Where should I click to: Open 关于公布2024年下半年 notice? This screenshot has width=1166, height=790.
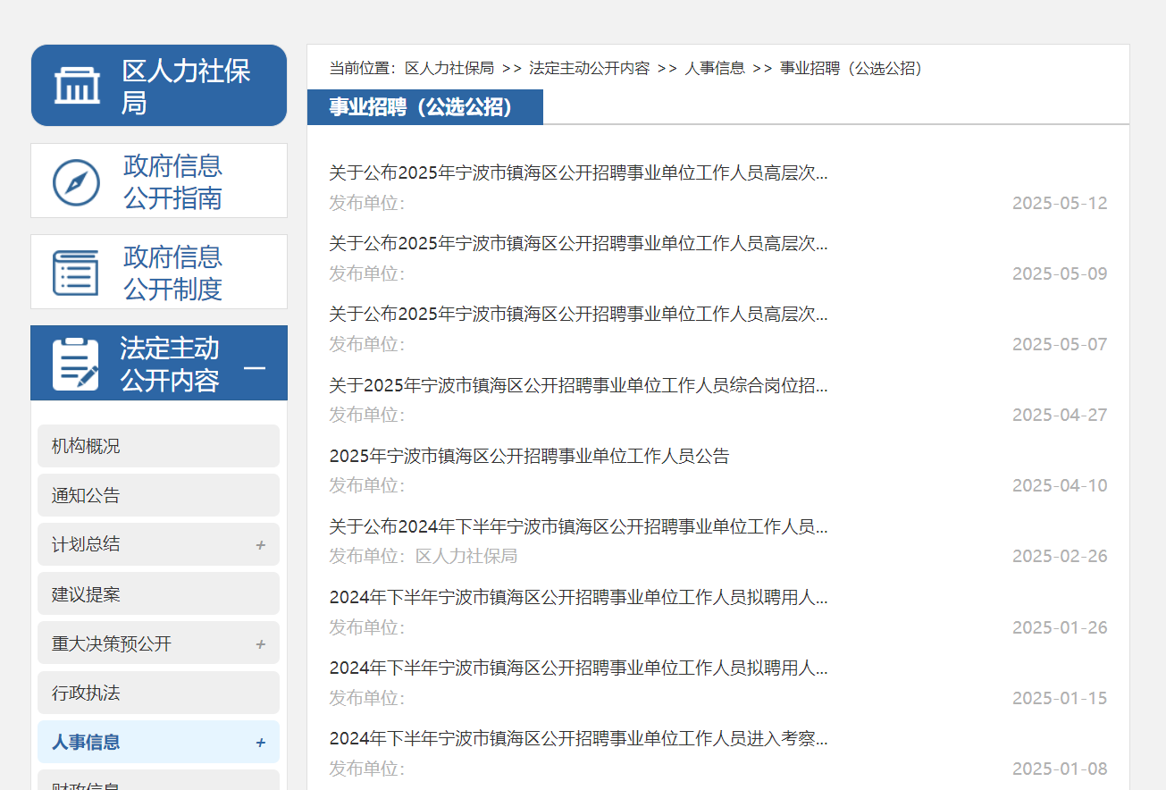pyautogui.click(x=578, y=527)
